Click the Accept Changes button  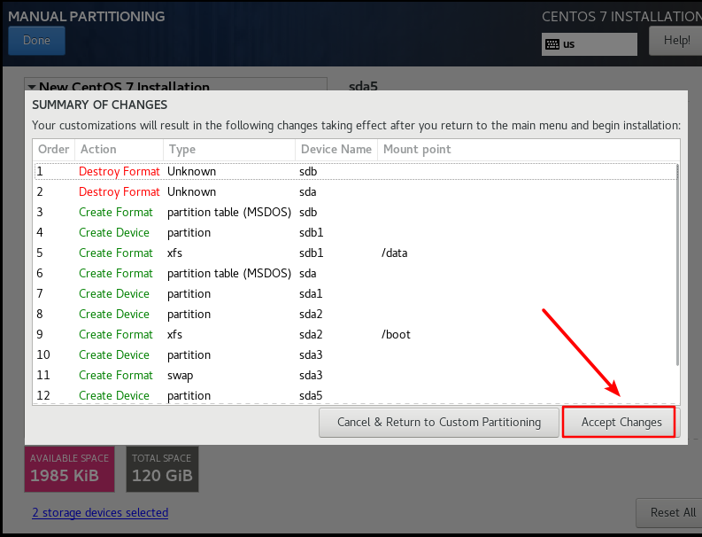pyautogui.click(x=621, y=423)
